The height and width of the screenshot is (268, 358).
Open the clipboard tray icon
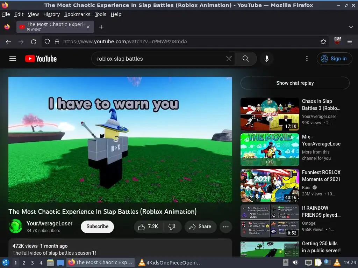coord(318,262)
